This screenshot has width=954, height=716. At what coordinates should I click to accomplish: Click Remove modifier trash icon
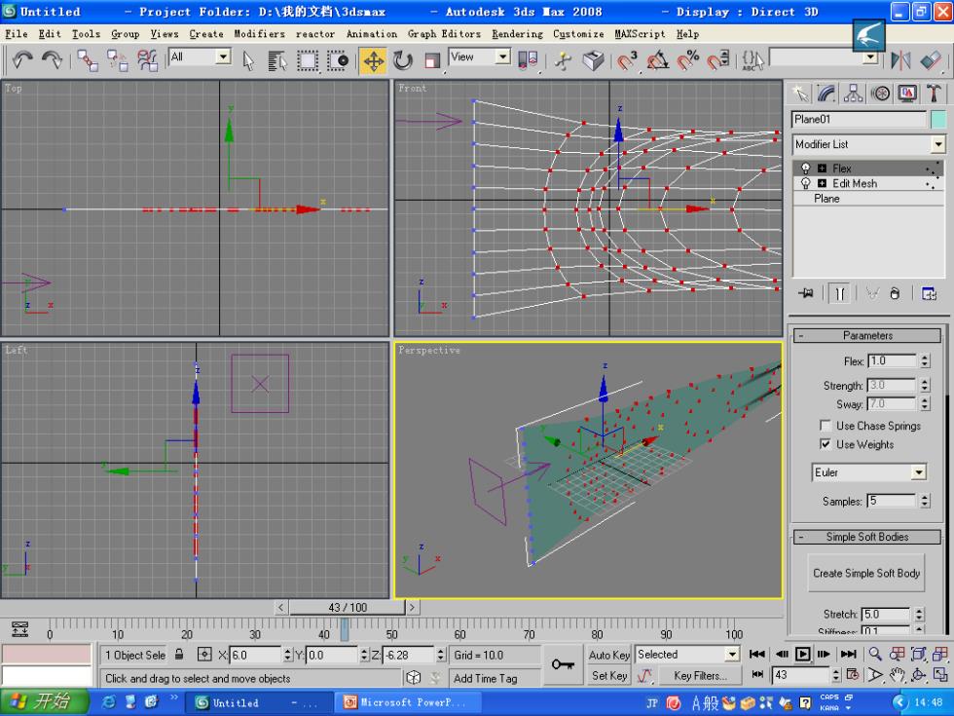(x=895, y=293)
